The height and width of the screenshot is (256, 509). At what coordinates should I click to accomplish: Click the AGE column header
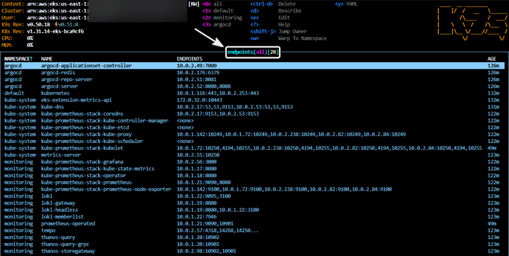coord(492,59)
